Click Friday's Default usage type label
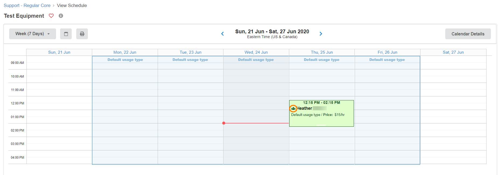 [387, 60]
